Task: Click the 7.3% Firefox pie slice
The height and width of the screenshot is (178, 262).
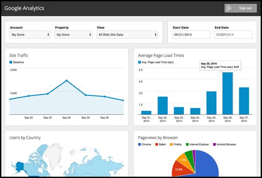Action: click(185, 160)
